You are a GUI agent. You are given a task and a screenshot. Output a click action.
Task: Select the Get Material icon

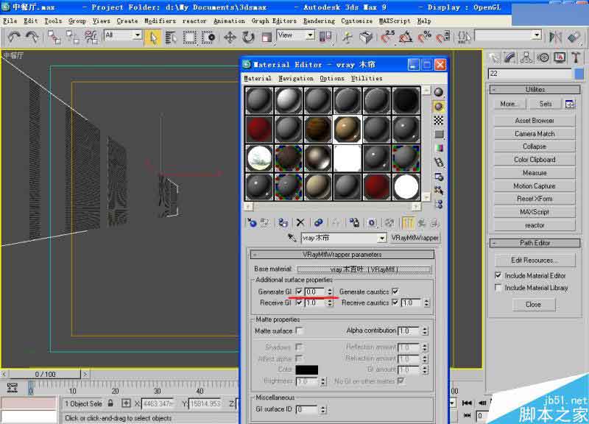tap(252, 223)
